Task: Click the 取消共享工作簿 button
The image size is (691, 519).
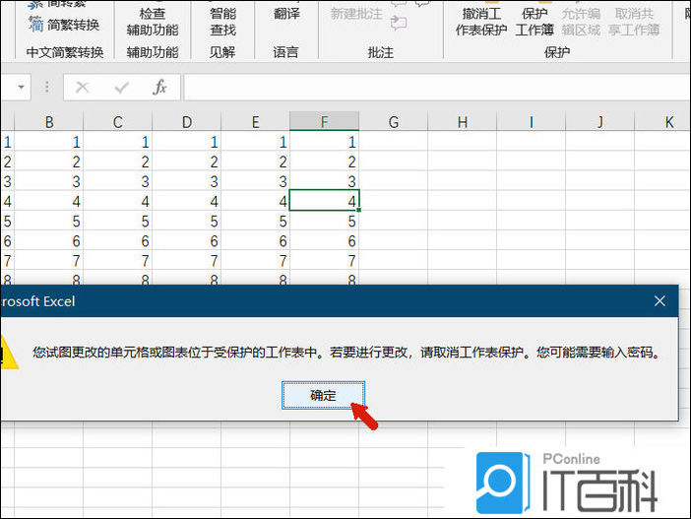Action: coord(634,21)
